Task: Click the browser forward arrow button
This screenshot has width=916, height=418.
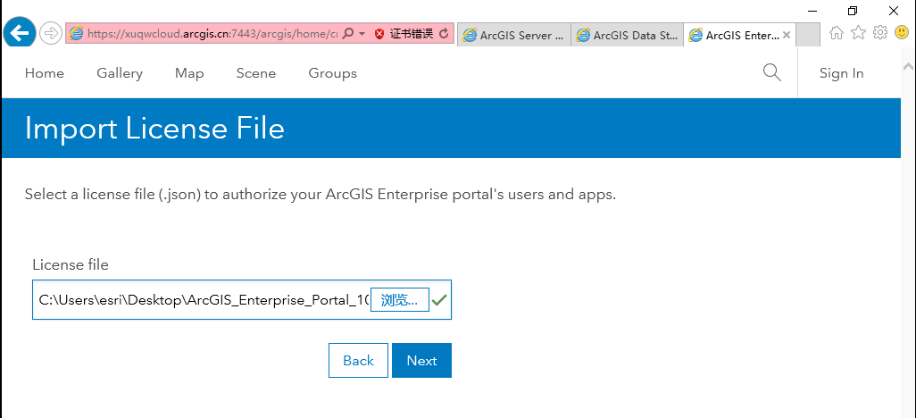Action: tap(51, 34)
